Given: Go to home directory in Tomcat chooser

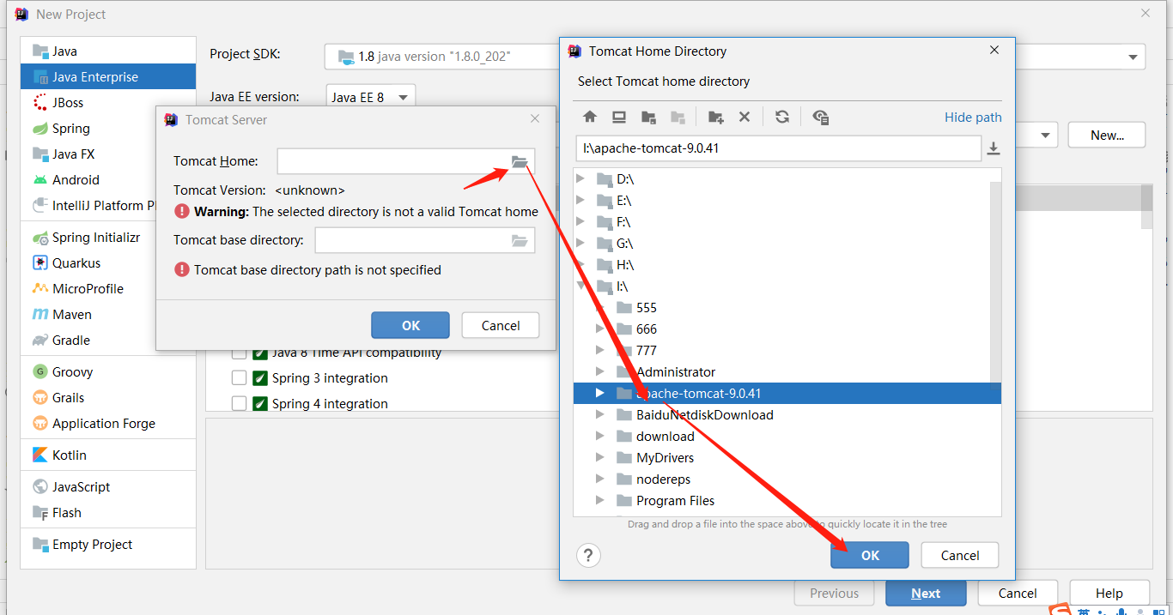Looking at the screenshot, I should pyautogui.click(x=589, y=117).
